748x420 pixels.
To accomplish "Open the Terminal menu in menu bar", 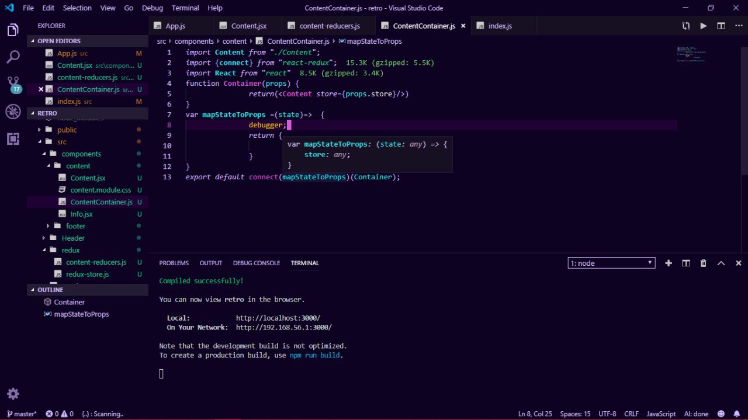I will pyautogui.click(x=184, y=8).
